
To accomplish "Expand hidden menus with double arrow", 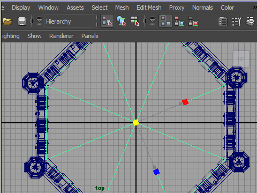I will (255, 8).
